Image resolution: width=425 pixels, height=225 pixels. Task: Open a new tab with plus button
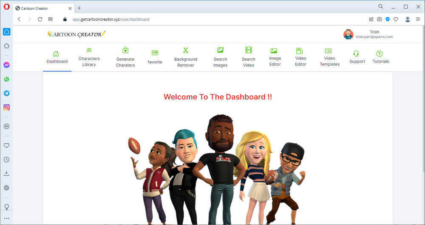tap(79, 8)
